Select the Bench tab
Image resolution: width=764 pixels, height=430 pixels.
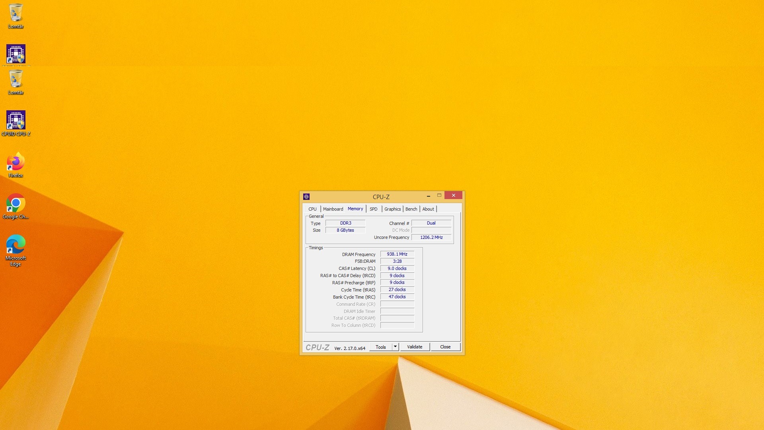[x=411, y=209]
